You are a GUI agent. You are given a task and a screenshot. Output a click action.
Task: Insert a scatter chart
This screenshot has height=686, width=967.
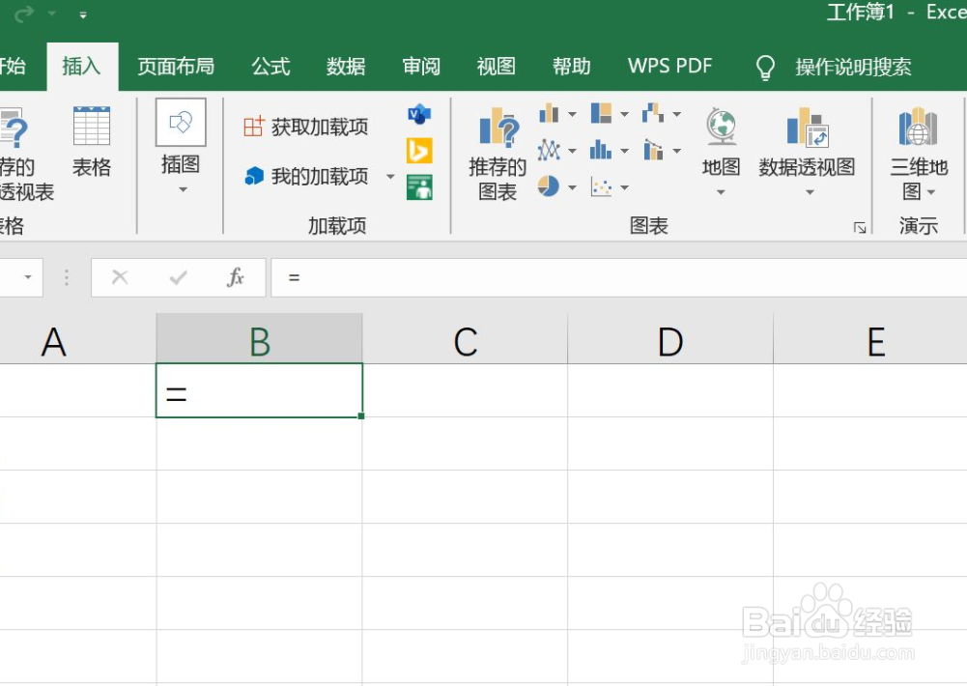[x=603, y=186]
